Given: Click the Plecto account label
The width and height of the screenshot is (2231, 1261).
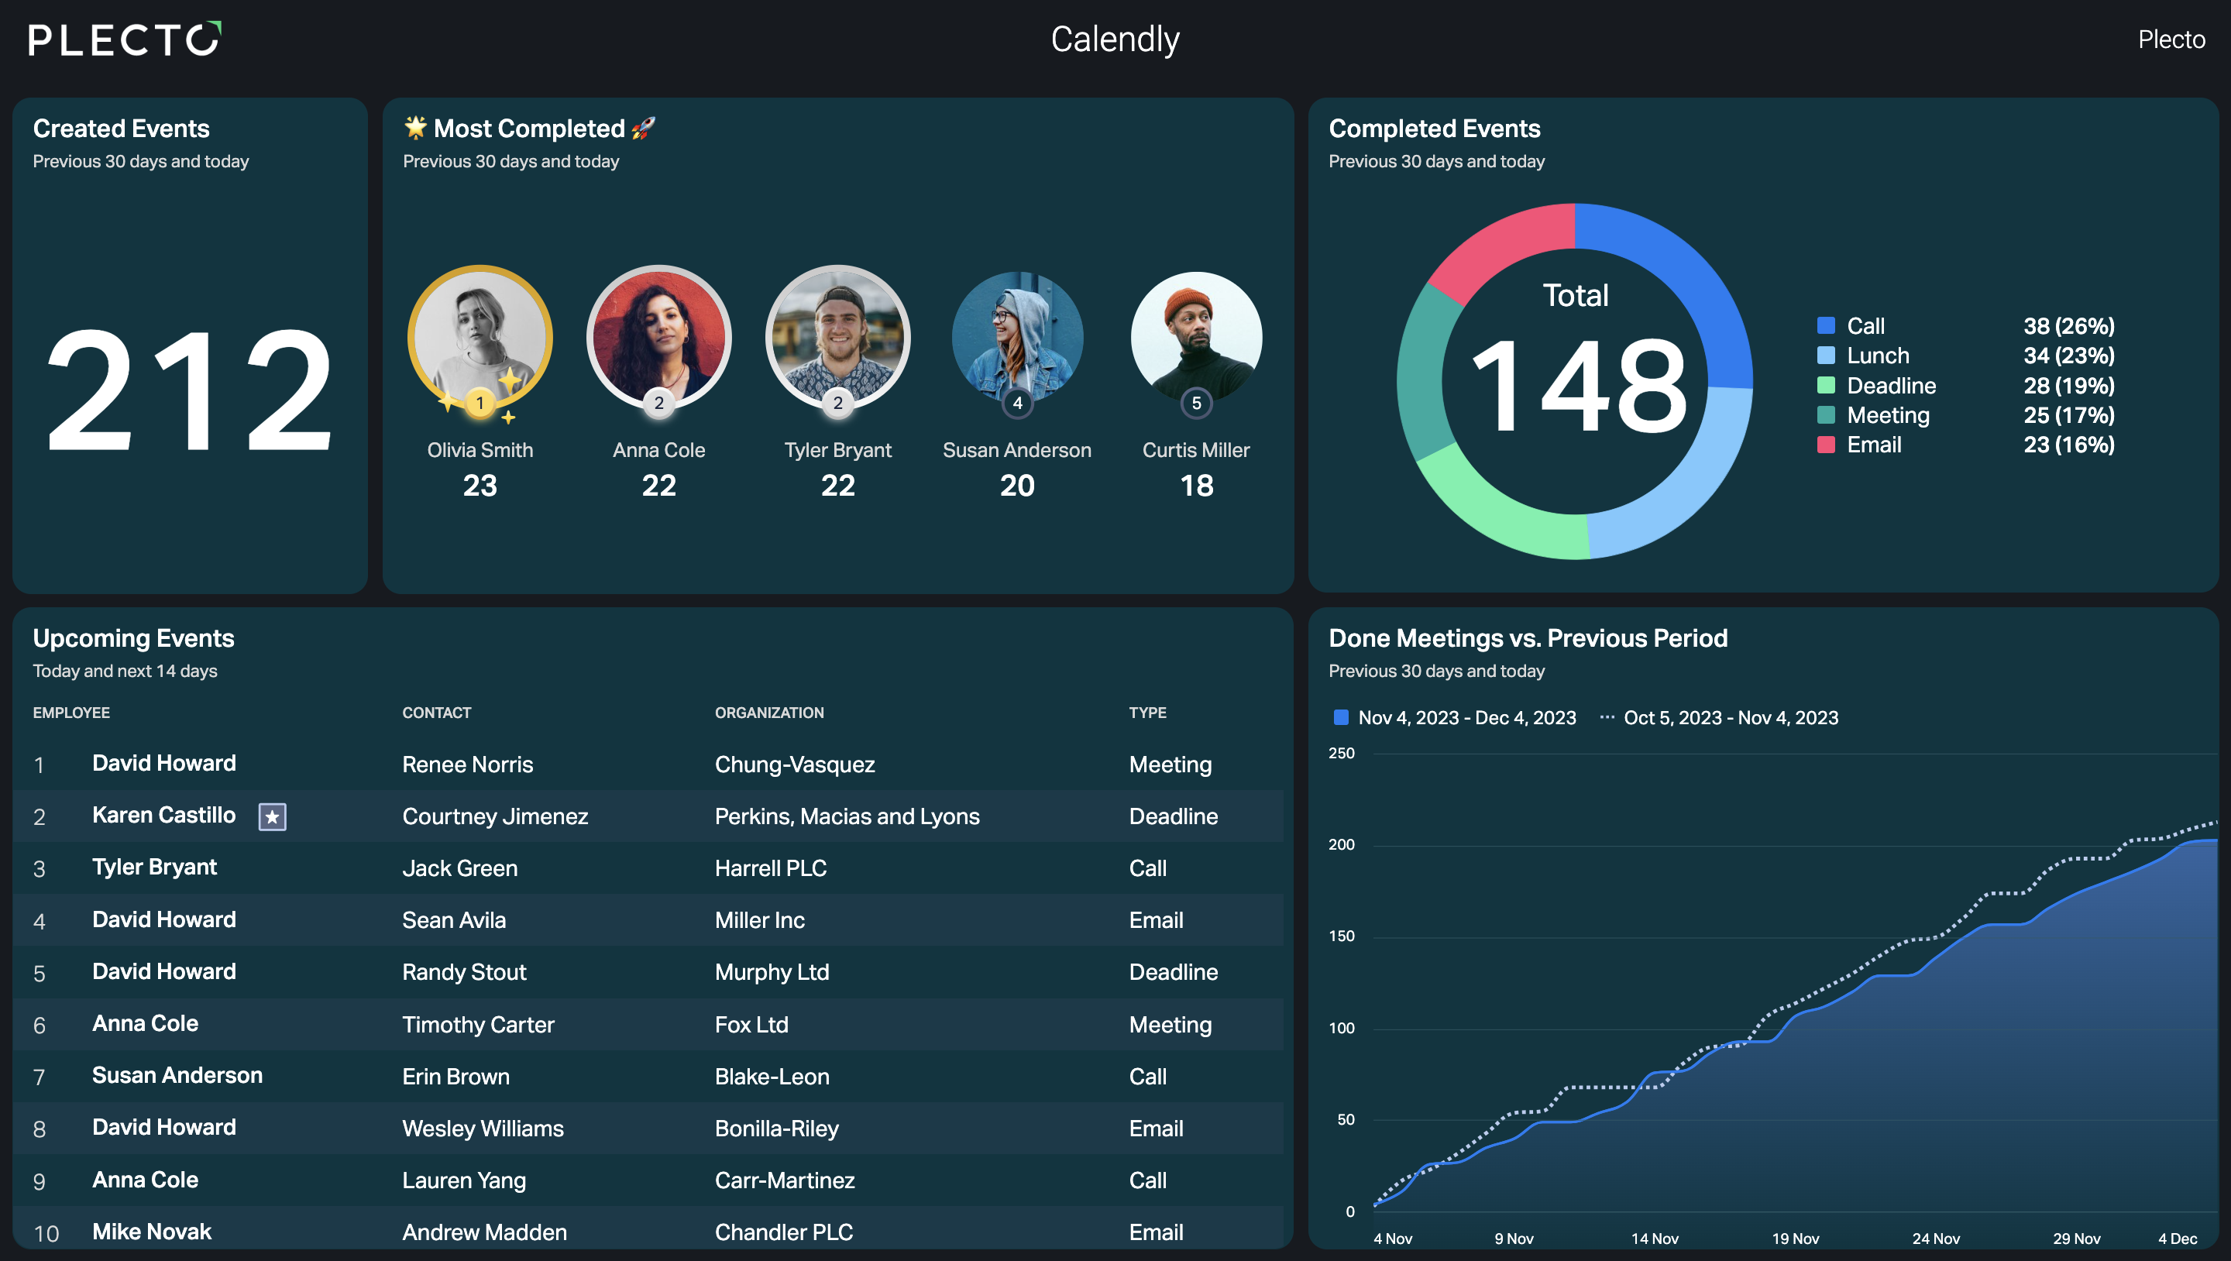Looking at the screenshot, I should tap(2171, 39).
